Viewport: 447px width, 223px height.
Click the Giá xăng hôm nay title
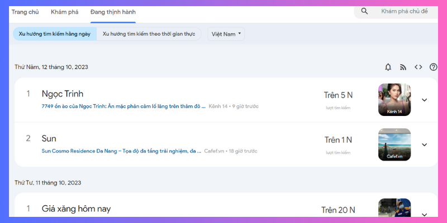click(x=76, y=209)
